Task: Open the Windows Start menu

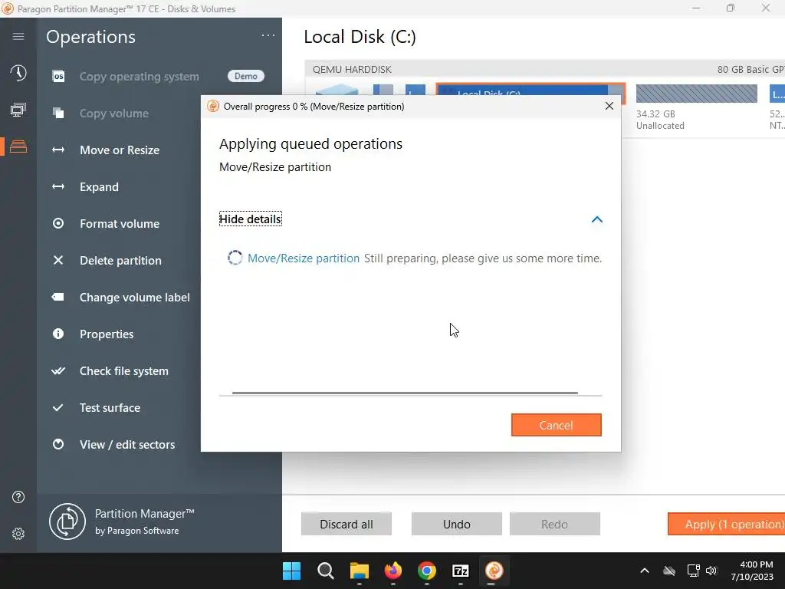Action: tap(291, 571)
